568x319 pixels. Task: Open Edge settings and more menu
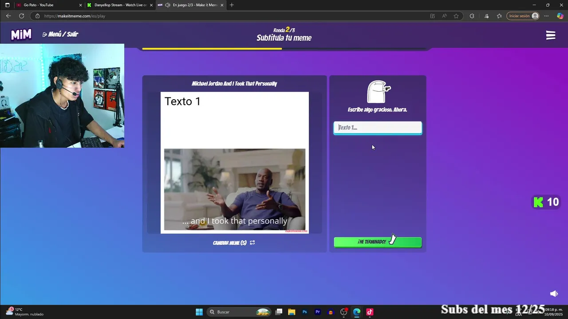[546, 16]
